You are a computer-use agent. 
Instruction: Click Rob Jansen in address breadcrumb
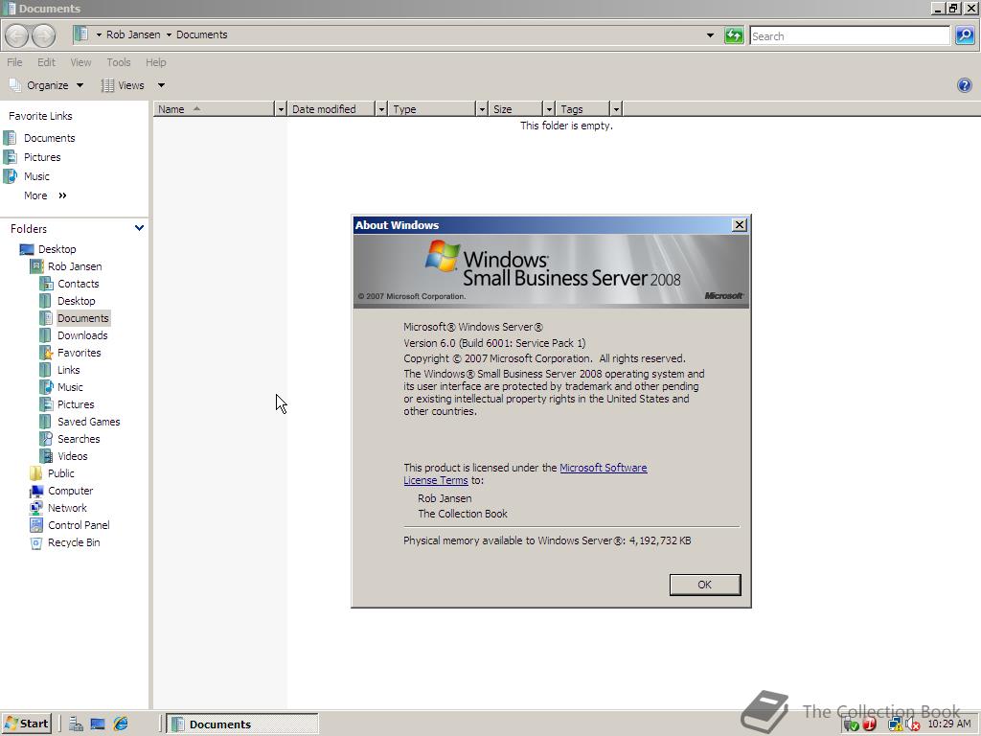tap(133, 34)
